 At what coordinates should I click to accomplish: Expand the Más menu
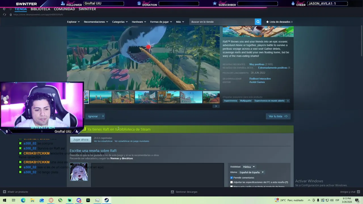tap(180, 22)
